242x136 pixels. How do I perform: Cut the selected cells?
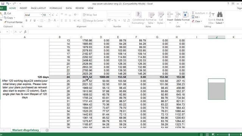[8, 14]
